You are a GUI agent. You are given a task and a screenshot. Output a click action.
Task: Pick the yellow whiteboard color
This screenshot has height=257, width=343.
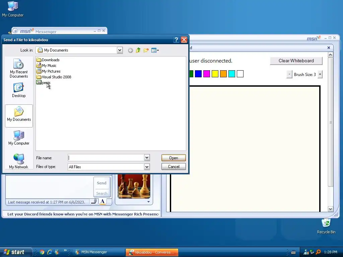[x=215, y=74]
